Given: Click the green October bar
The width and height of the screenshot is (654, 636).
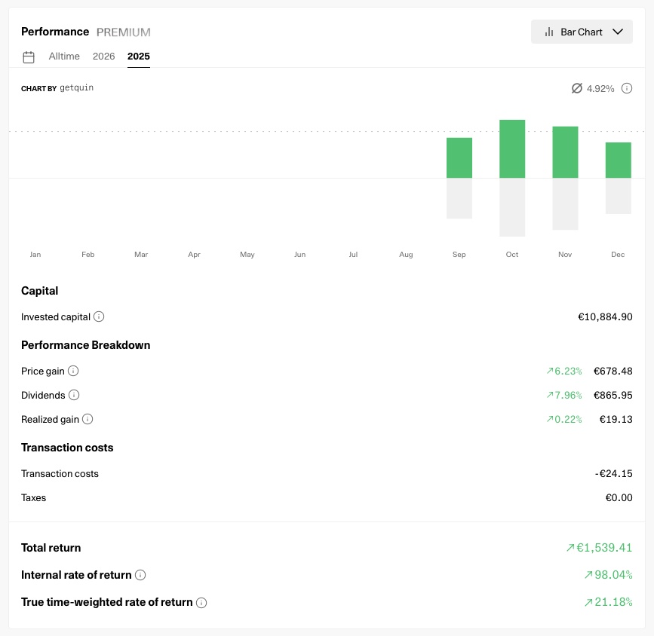Looking at the screenshot, I should tap(512, 148).
